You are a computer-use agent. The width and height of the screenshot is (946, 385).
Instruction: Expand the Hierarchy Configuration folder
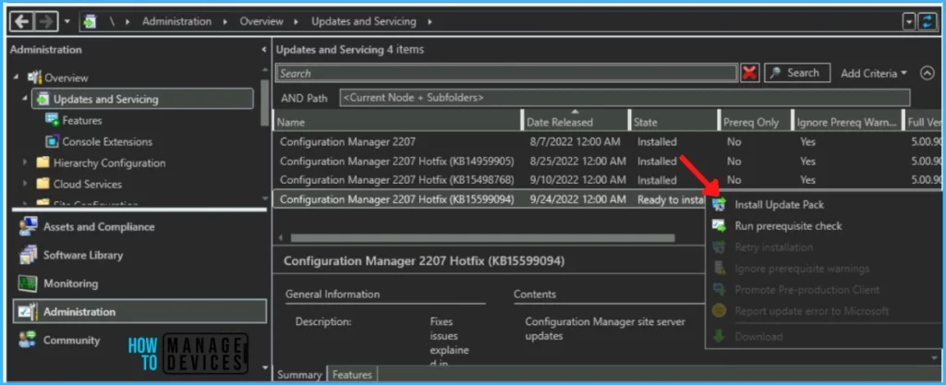pos(25,162)
